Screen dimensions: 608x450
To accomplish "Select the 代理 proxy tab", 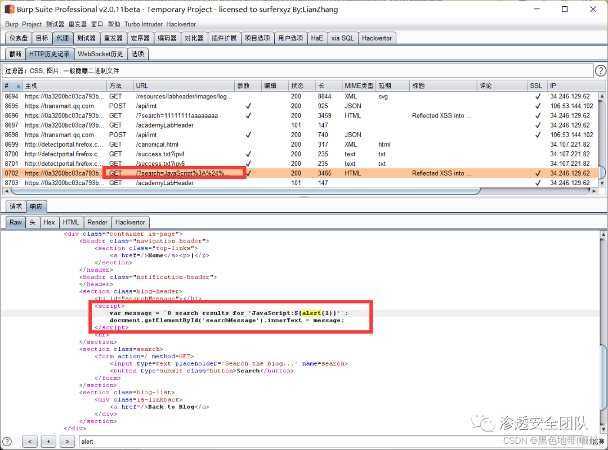I will click(62, 38).
